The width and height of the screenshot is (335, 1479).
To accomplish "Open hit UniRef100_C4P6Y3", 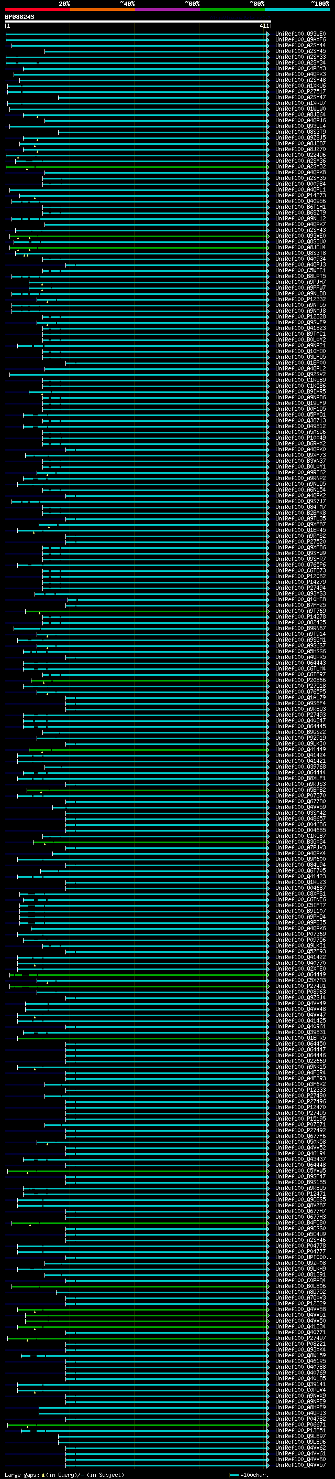I will 300,68.
